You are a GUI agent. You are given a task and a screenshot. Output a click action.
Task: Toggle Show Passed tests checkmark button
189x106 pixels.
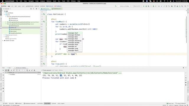point(6,70)
